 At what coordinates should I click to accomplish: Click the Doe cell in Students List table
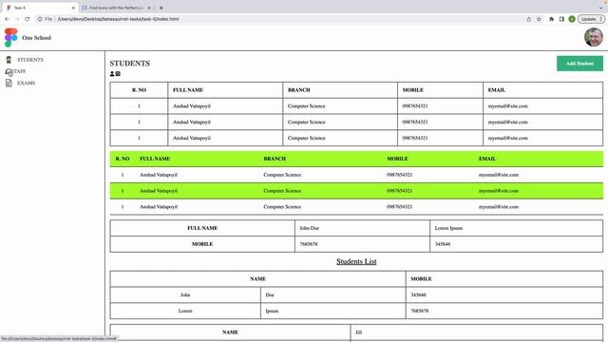[333, 294]
